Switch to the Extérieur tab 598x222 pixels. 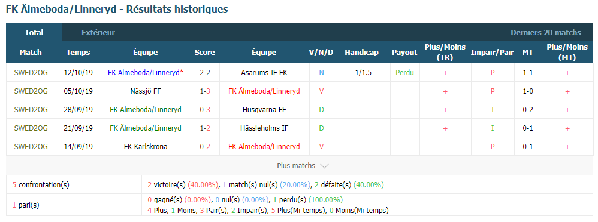click(x=98, y=33)
